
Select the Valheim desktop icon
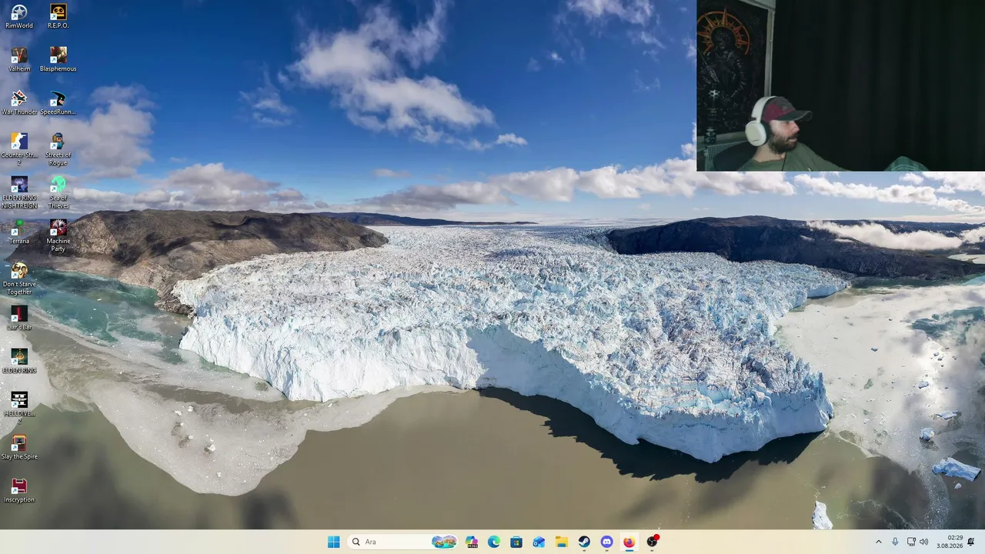point(19,59)
